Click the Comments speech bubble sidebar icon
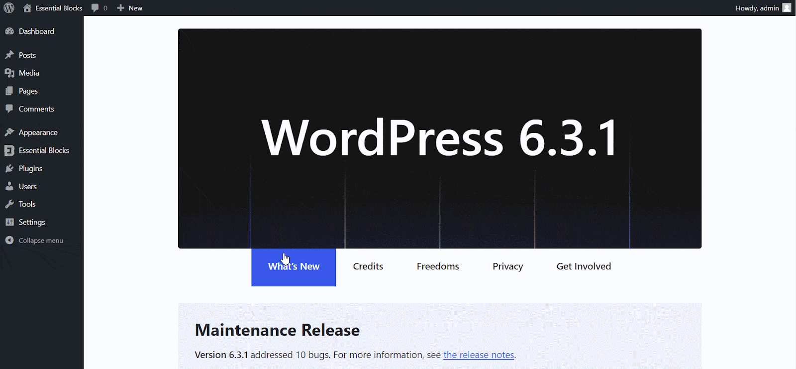This screenshot has height=369, width=796. [9, 109]
